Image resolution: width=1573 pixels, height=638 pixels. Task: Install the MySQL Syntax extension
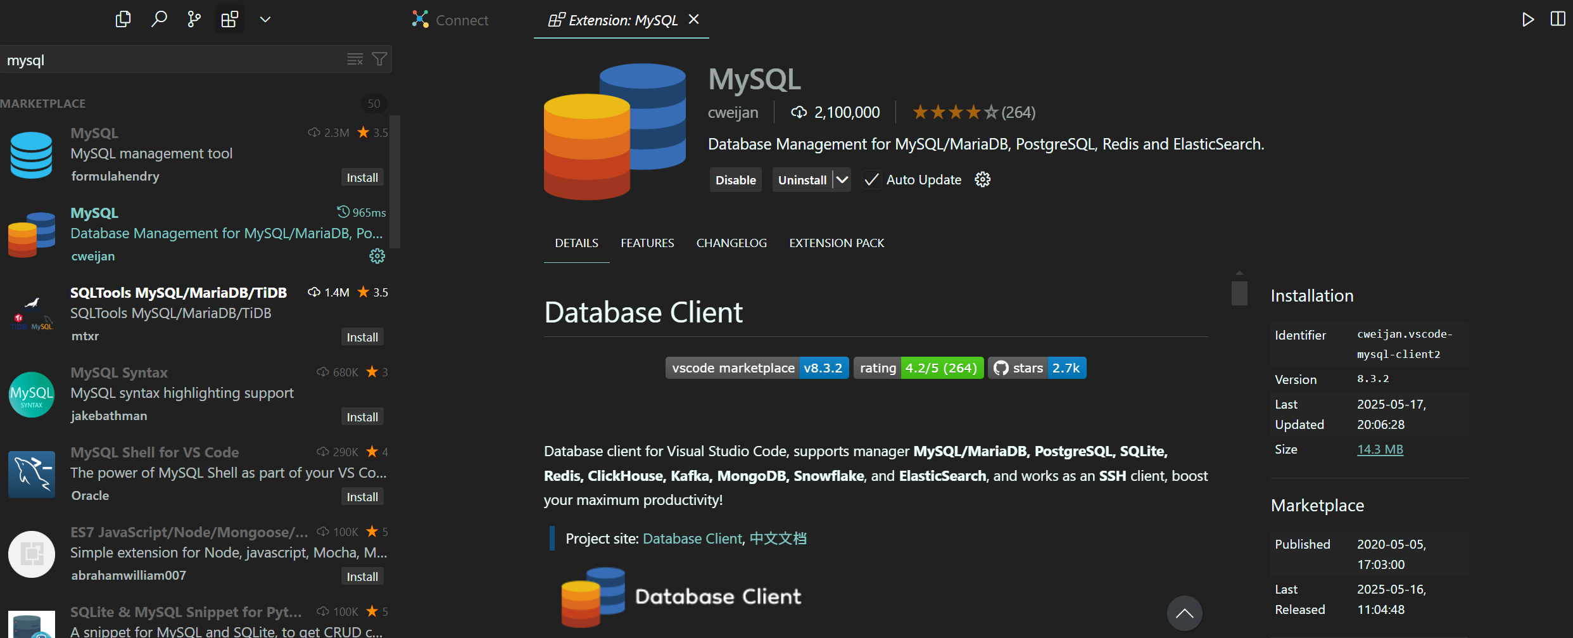click(362, 417)
